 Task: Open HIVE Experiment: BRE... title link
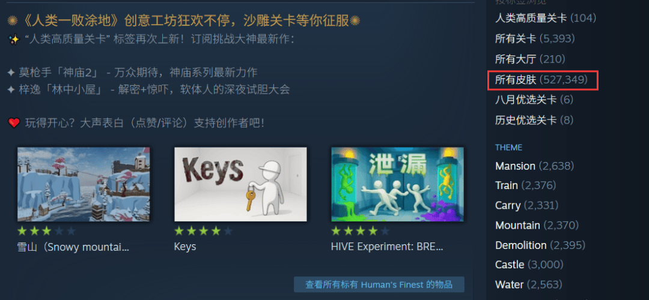[x=387, y=247]
